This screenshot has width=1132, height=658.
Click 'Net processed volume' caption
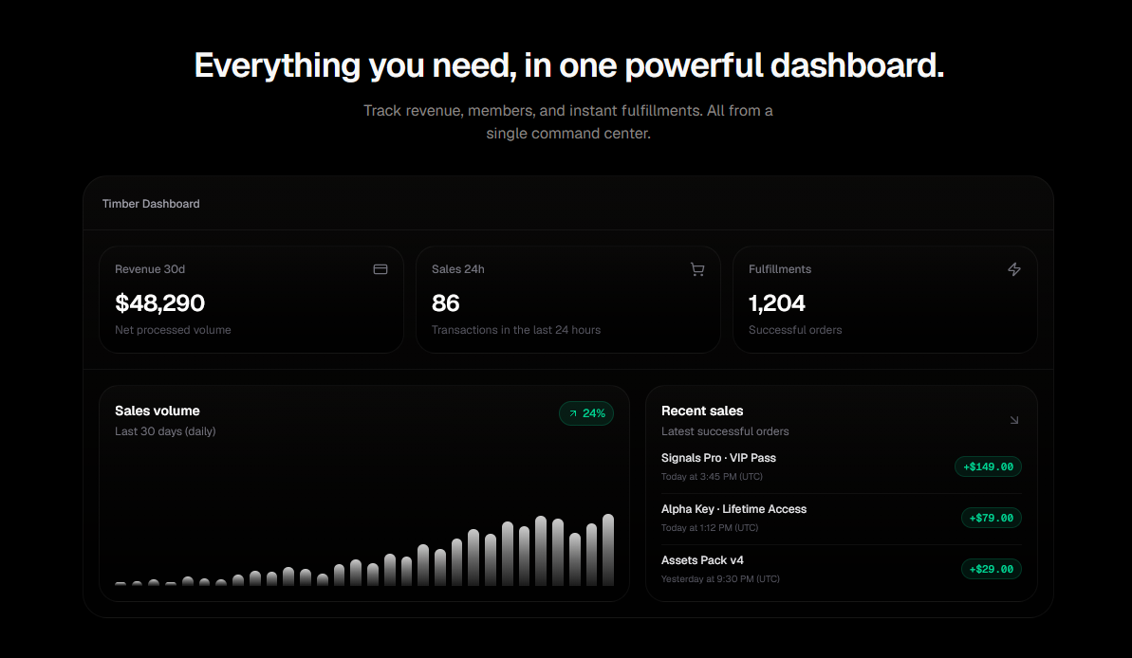click(173, 330)
